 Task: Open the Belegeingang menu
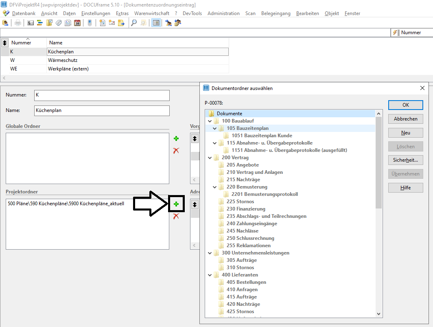(x=276, y=13)
